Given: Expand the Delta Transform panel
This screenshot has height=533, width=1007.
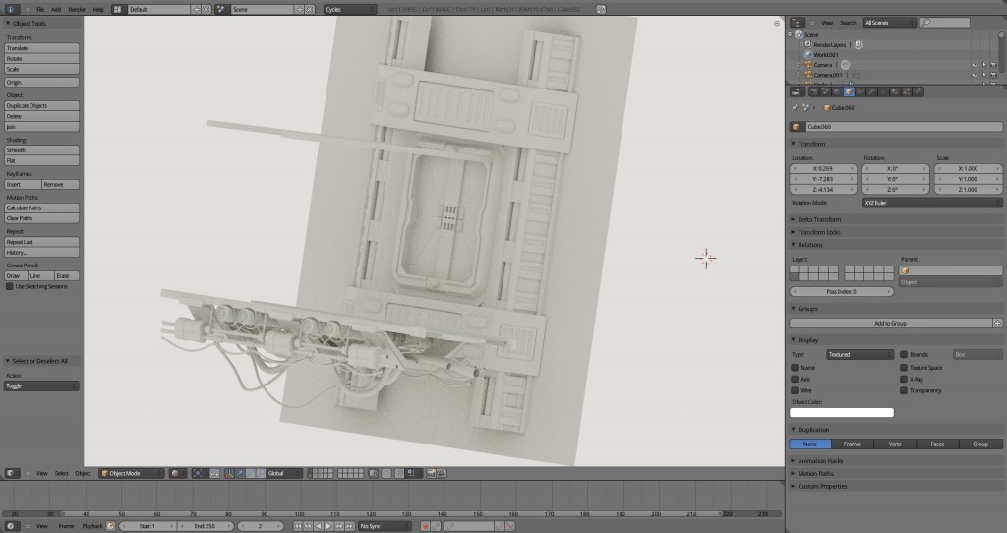Looking at the screenshot, I should [x=817, y=219].
